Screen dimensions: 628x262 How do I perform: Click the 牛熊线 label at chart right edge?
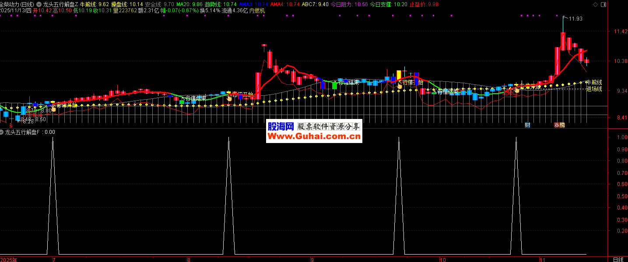tap(594, 82)
